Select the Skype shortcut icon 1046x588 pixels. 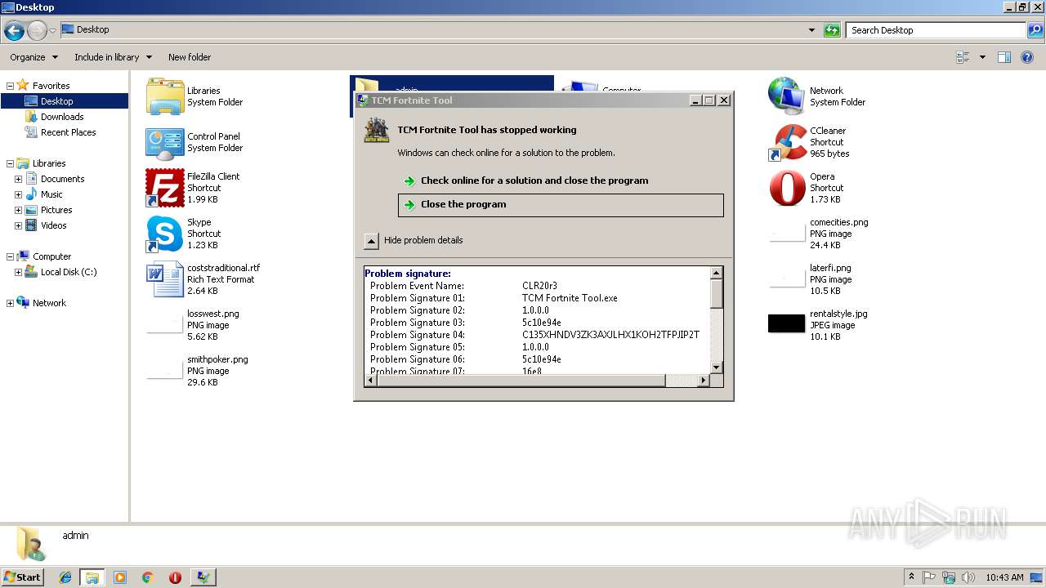[x=165, y=234]
